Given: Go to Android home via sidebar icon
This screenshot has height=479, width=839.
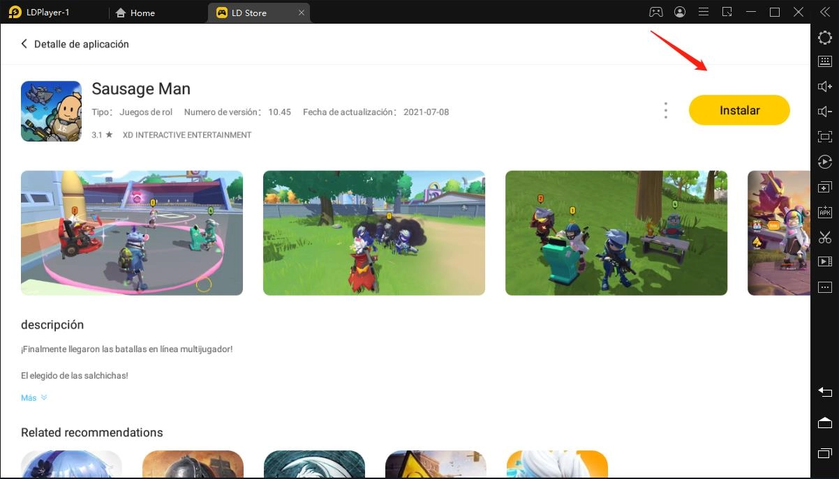Looking at the screenshot, I should tap(824, 423).
